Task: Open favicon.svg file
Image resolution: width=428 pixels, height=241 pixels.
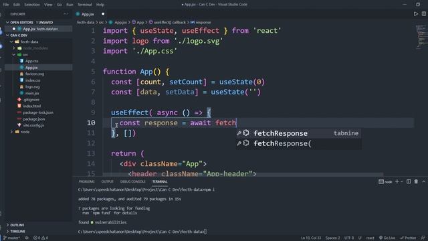Action: (34, 74)
